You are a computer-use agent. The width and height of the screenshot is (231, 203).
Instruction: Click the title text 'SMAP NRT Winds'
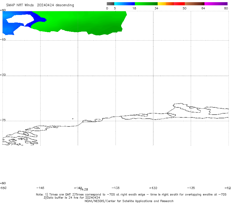20,5
